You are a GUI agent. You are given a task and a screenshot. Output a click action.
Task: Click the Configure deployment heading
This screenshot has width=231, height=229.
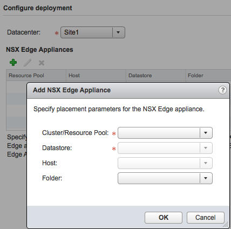(x=38, y=8)
